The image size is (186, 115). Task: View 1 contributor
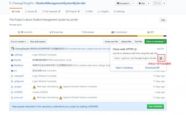pos(119,32)
